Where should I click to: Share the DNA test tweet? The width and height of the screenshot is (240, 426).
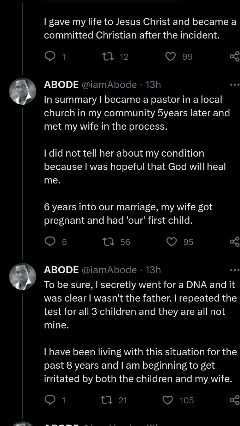coord(234,400)
